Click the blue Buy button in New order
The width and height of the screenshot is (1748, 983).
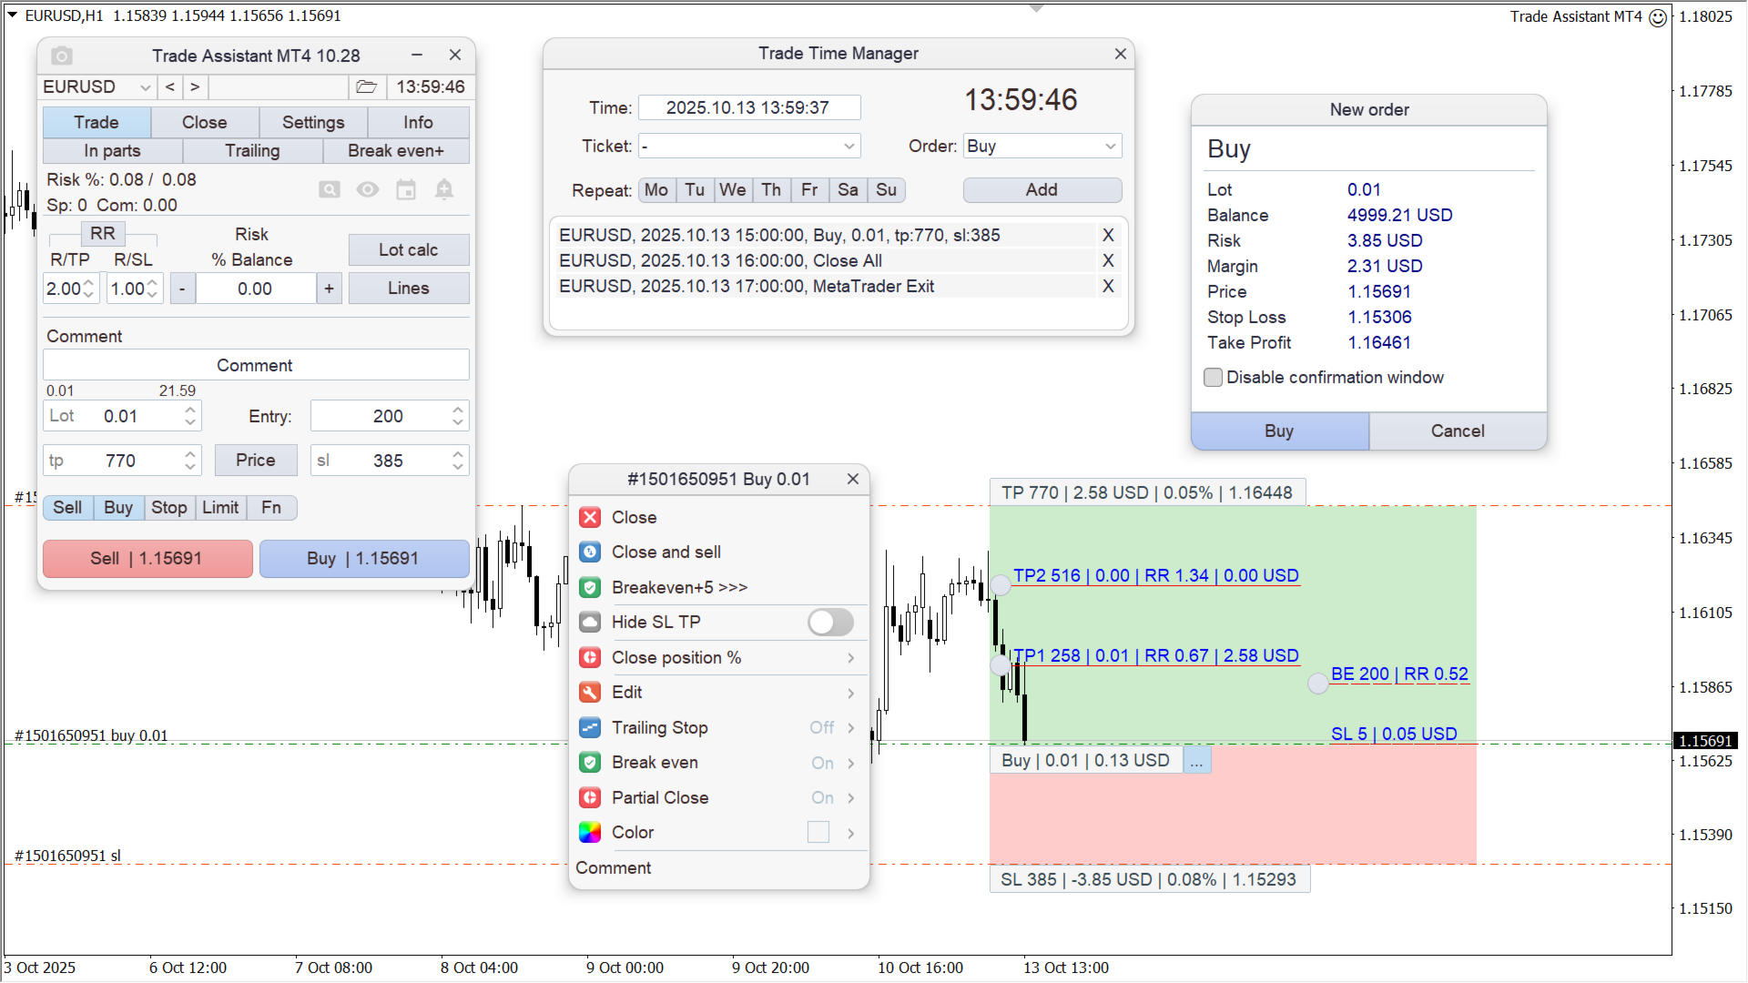tap(1279, 431)
